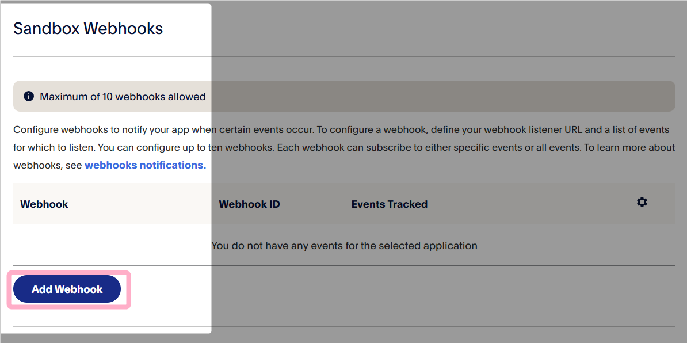Click the dimmed area right of Sandbox Webhooks title
The width and height of the screenshot is (687, 343).
pyautogui.click(x=432, y=28)
